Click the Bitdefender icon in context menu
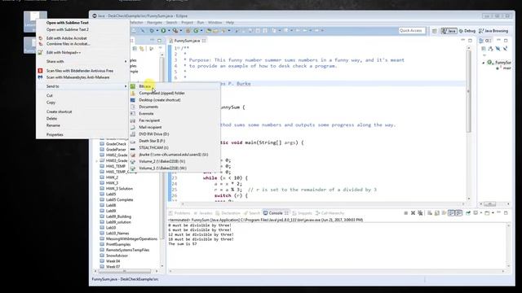Viewport: 522px width, 293px height. [40, 71]
